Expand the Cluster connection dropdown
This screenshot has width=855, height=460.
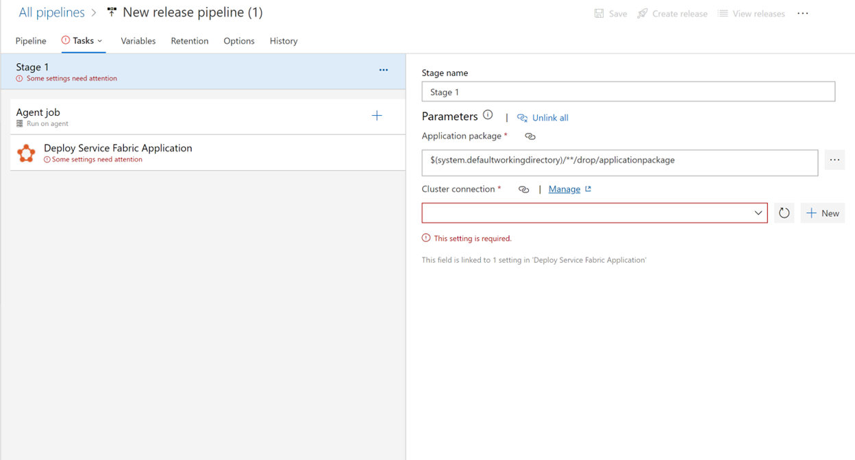758,213
